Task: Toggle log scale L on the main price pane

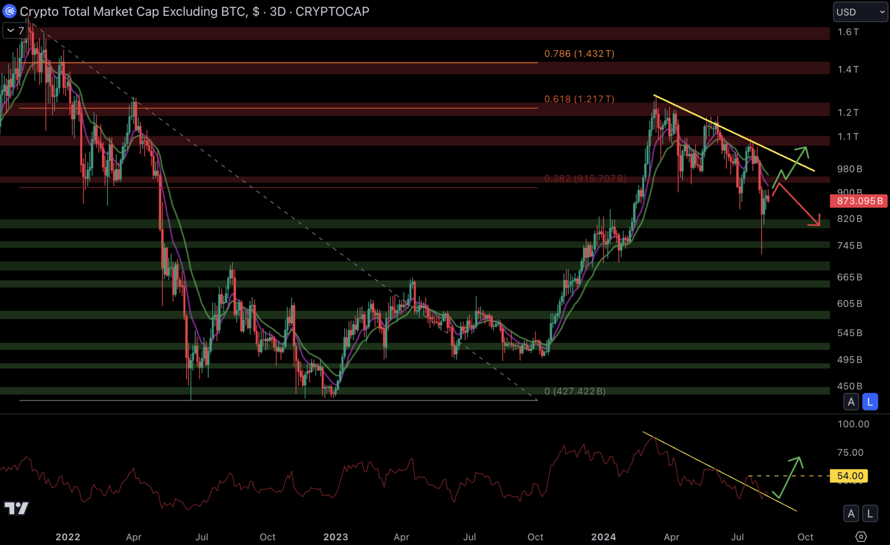Action: pos(870,402)
